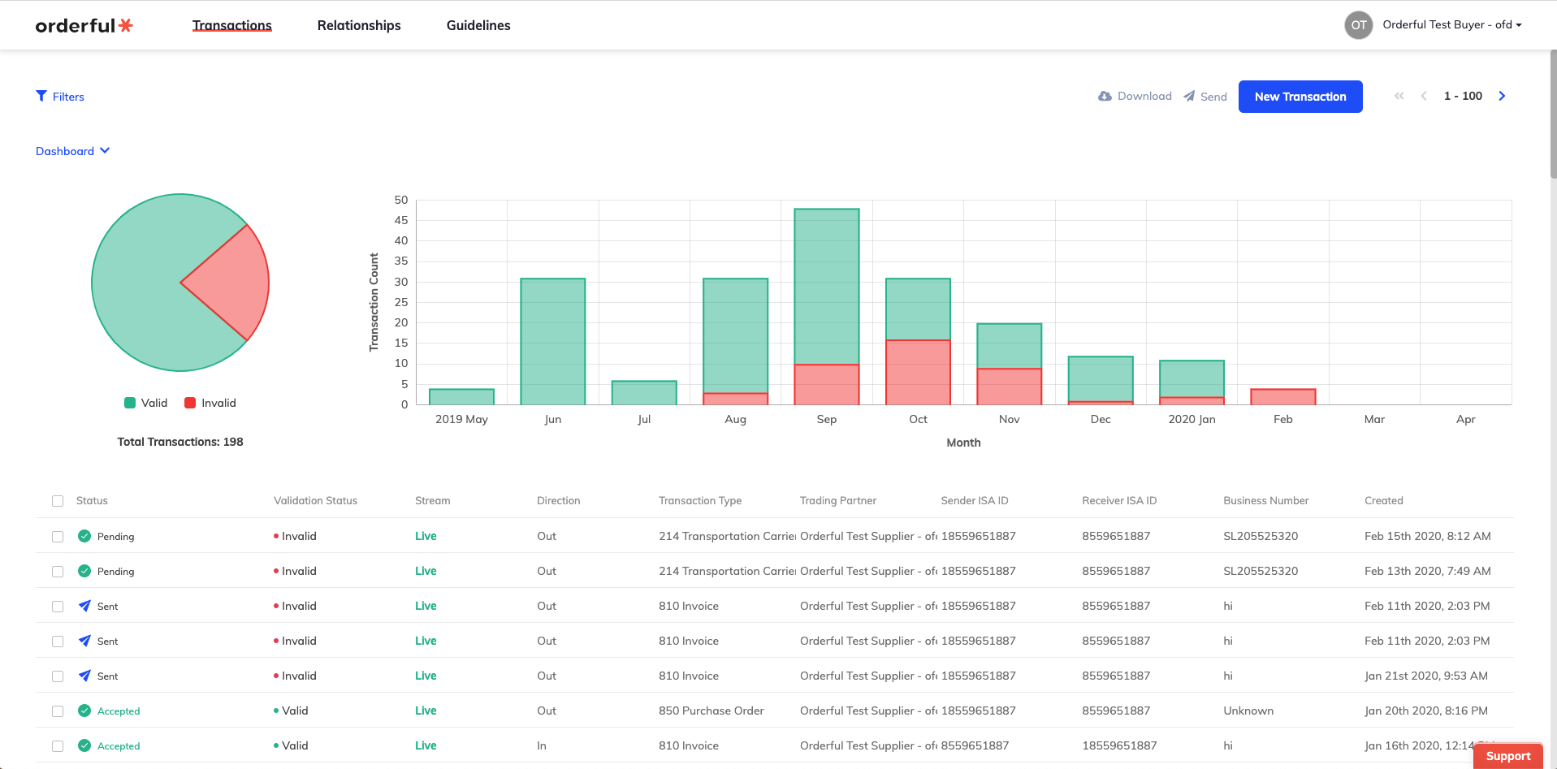The height and width of the screenshot is (769, 1557).
Task: Click the Transaction Type column header
Action: coord(700,500)
